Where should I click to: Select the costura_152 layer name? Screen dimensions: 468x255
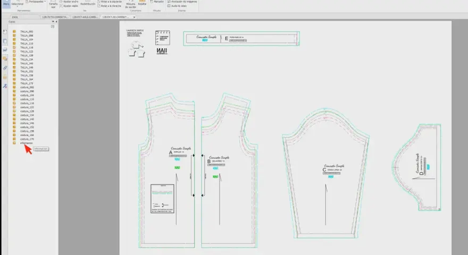pyautogui.click(x=27, y=127)
